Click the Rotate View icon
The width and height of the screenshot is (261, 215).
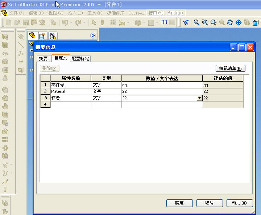(230, 22)
